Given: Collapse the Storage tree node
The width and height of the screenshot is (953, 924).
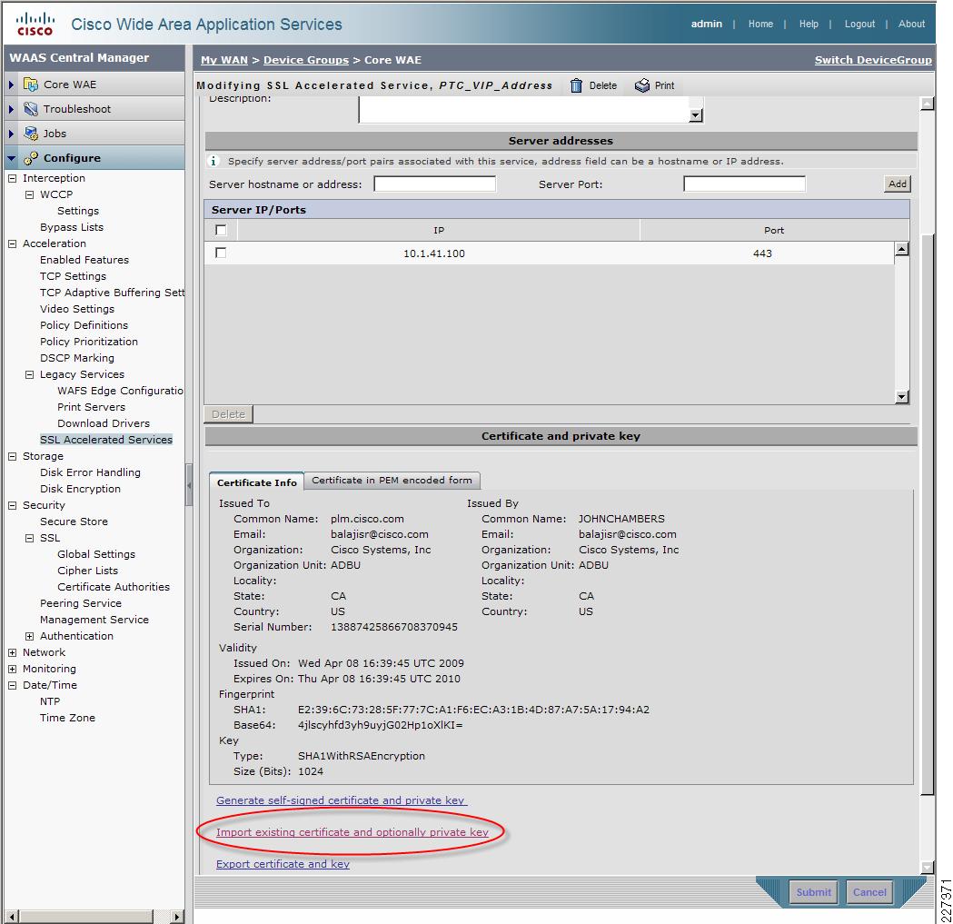Looking at the screenshot, I should [12, 456].
